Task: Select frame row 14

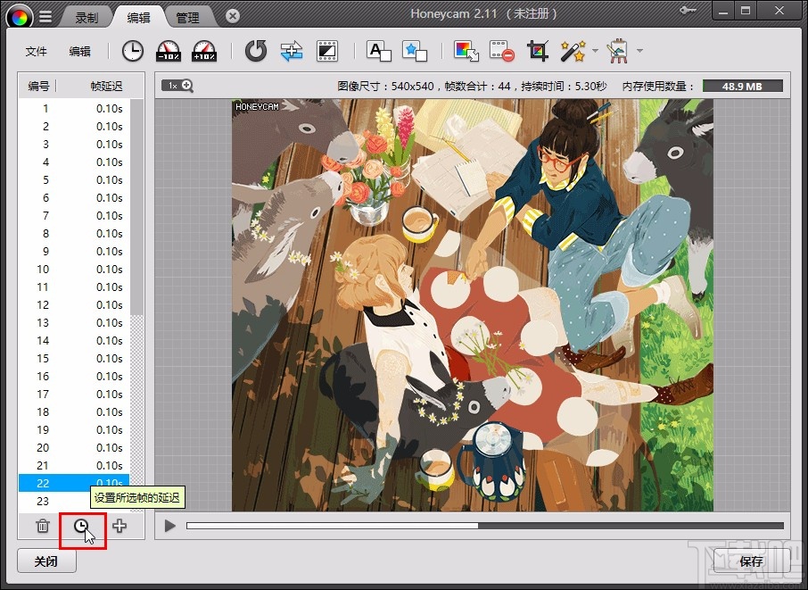Action: tap(74, 340)
